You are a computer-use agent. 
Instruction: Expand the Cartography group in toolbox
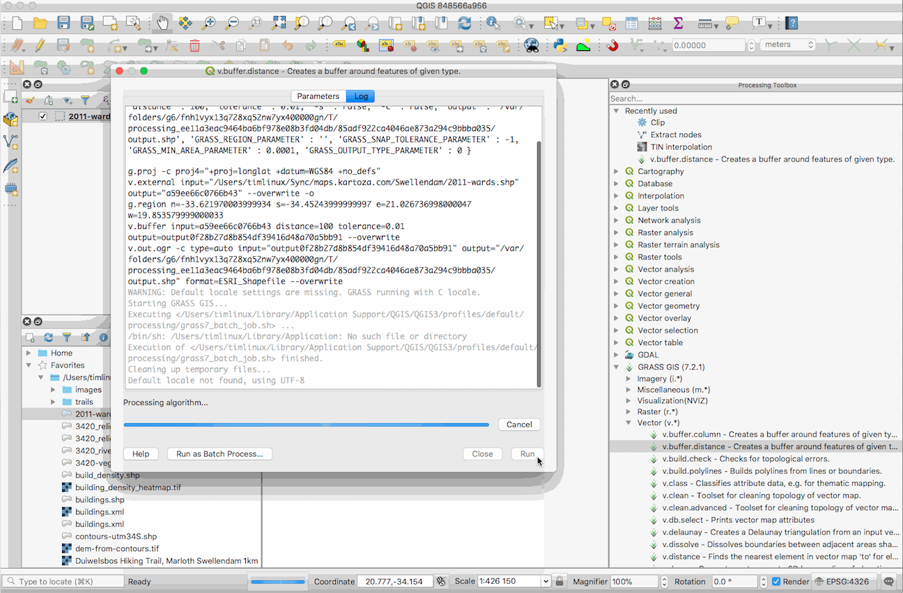click(616, 171)
